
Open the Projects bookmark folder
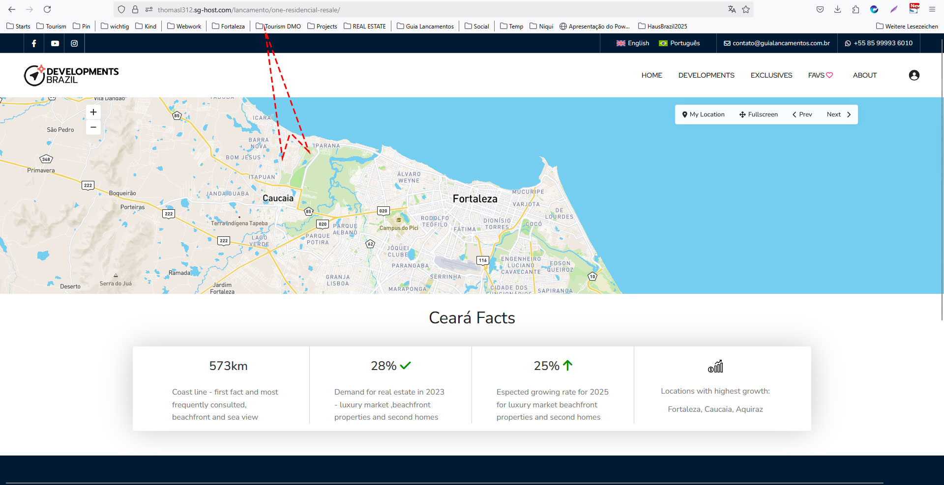click(322, 26)
